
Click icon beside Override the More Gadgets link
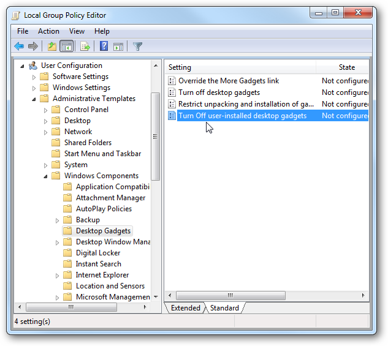pos(172,81)
